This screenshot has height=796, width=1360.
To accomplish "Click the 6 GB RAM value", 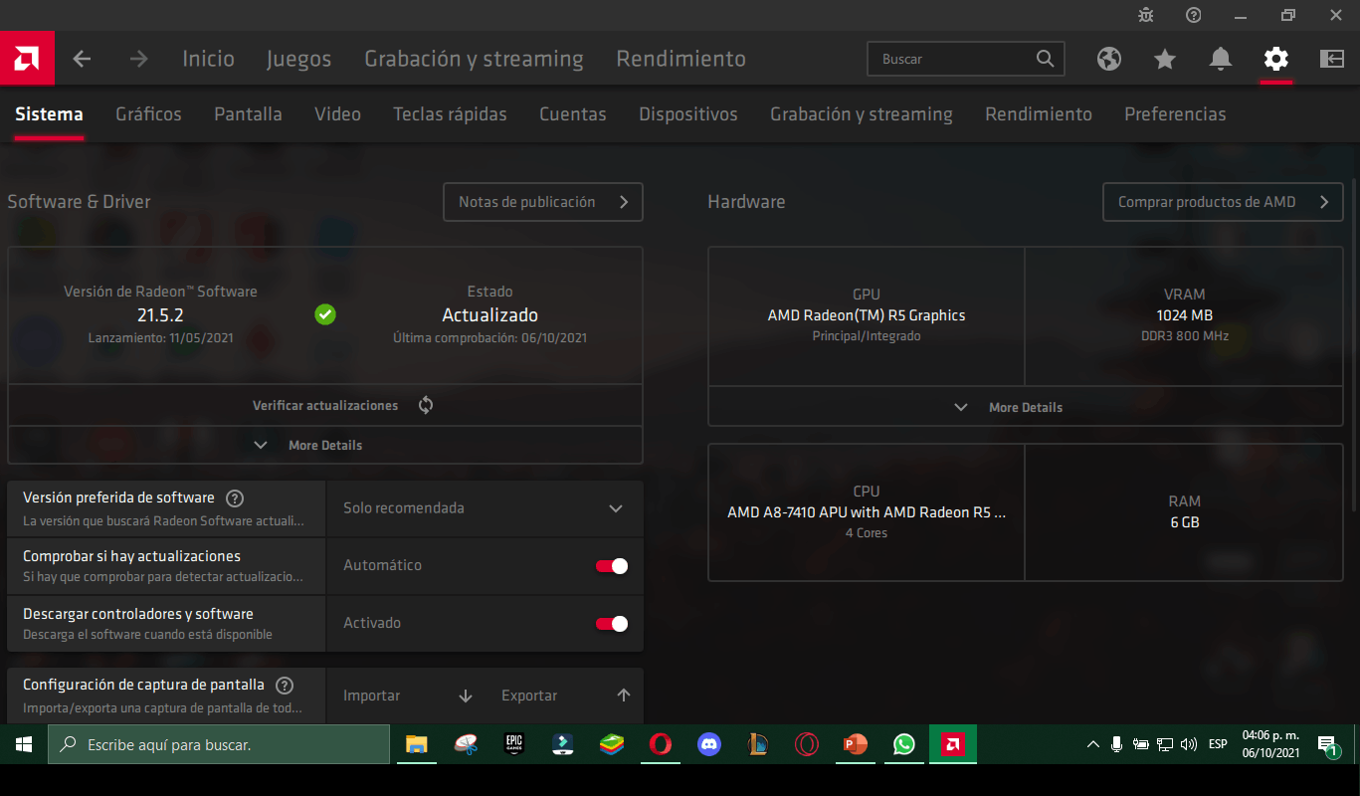I will coord(1184,522).
